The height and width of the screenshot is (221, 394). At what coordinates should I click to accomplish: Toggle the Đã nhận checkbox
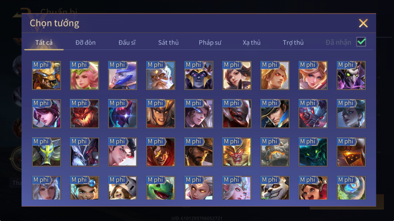click(361, 42)
